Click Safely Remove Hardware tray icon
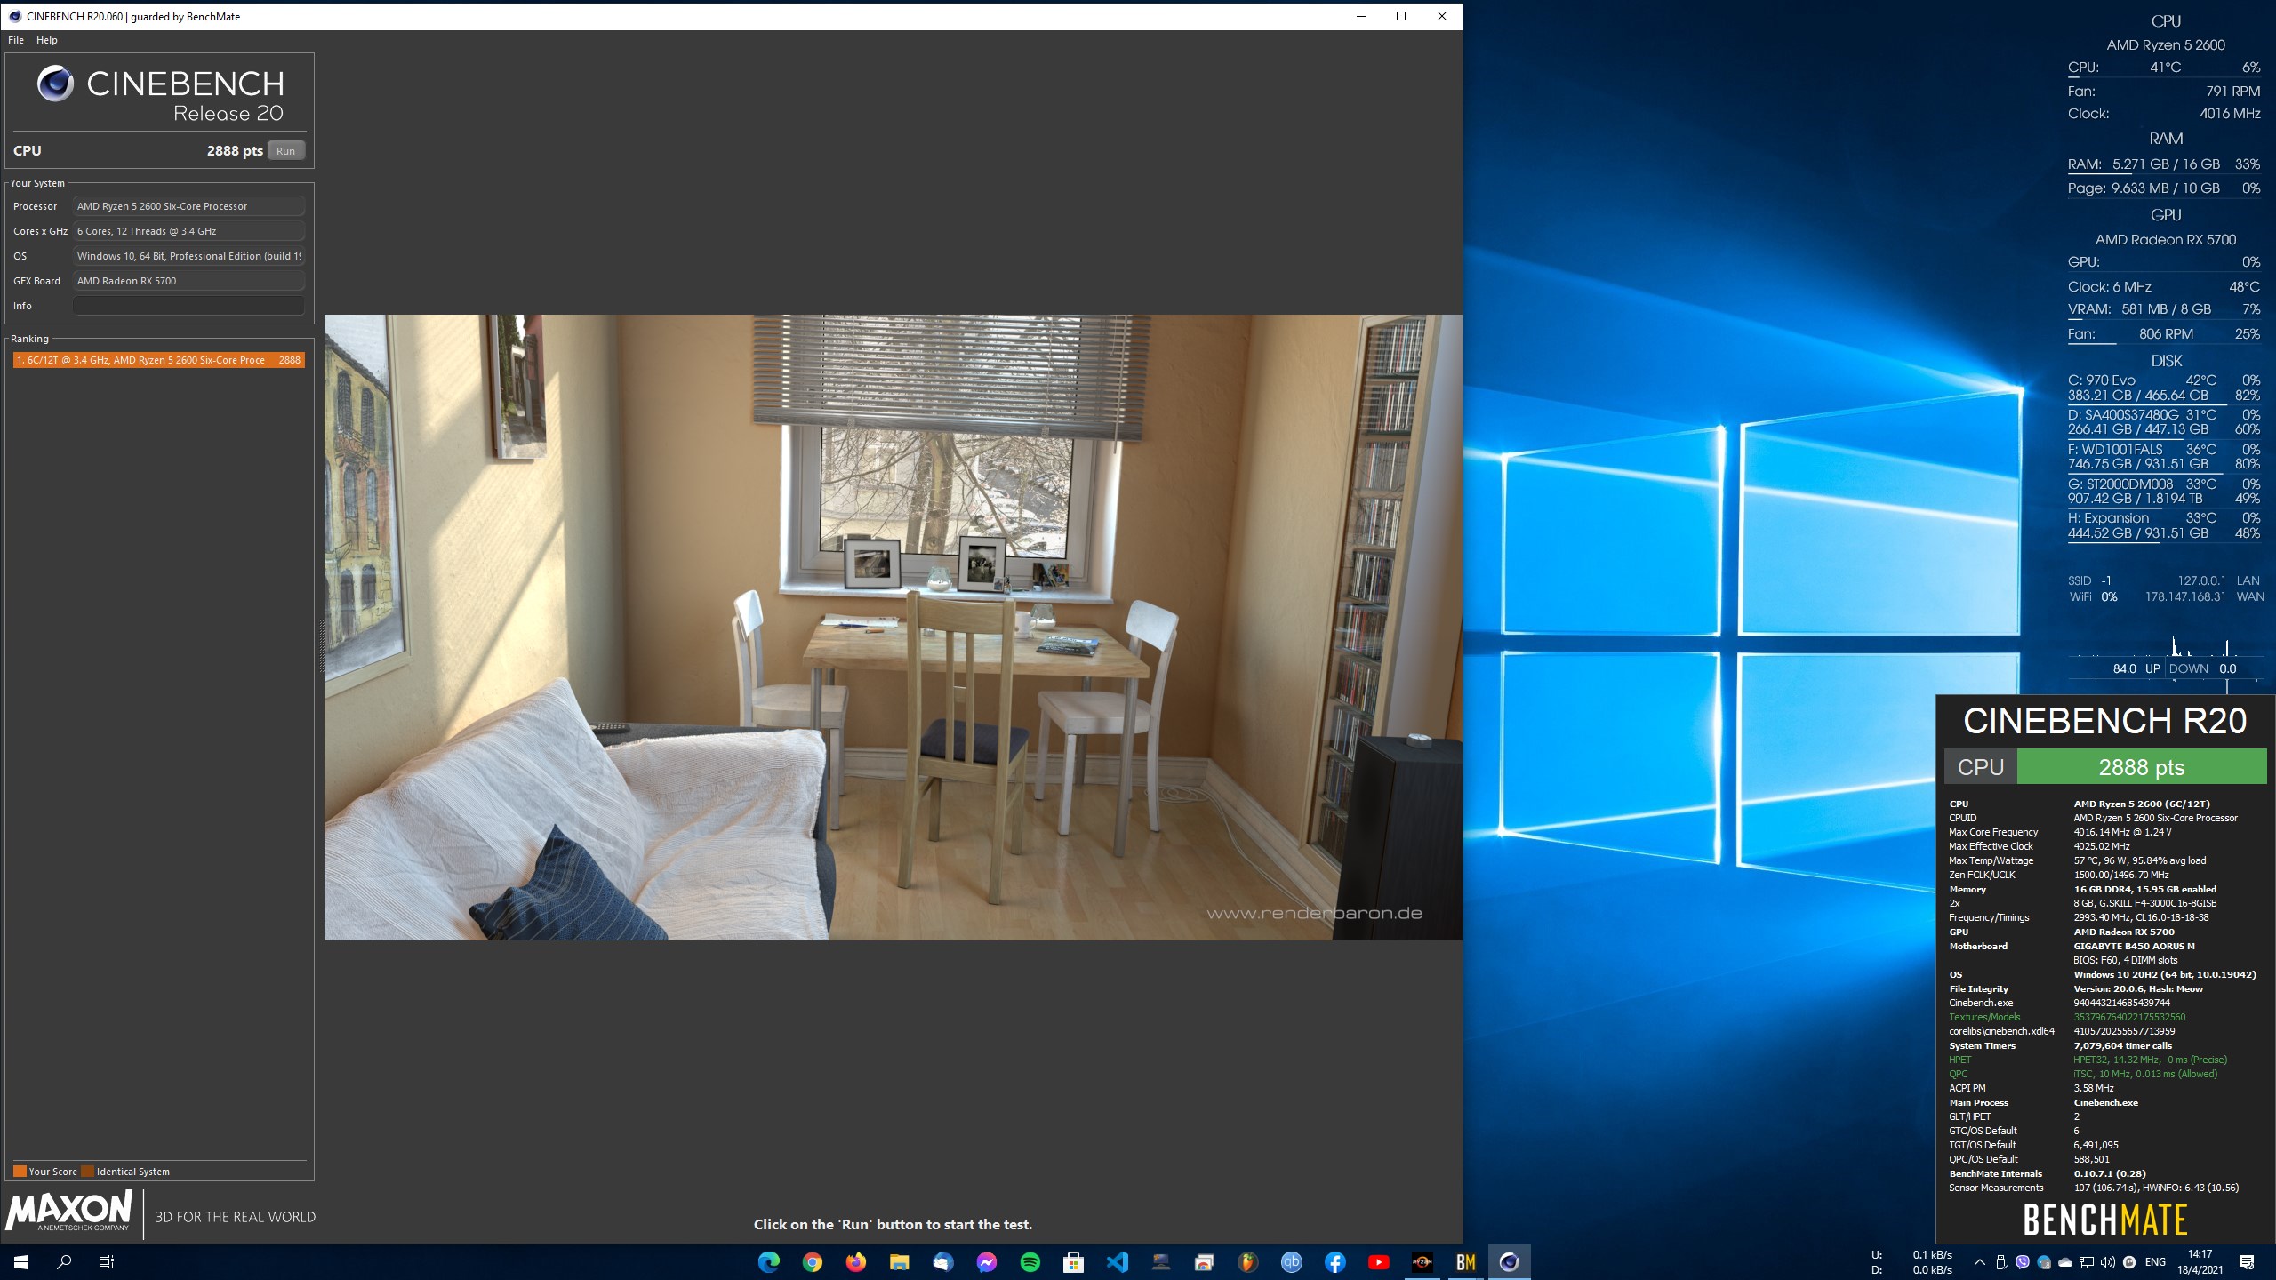This screenshot has width=2276, height=1280. point(2001,1262)
